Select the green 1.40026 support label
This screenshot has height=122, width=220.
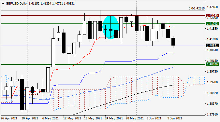click(212, 64)
